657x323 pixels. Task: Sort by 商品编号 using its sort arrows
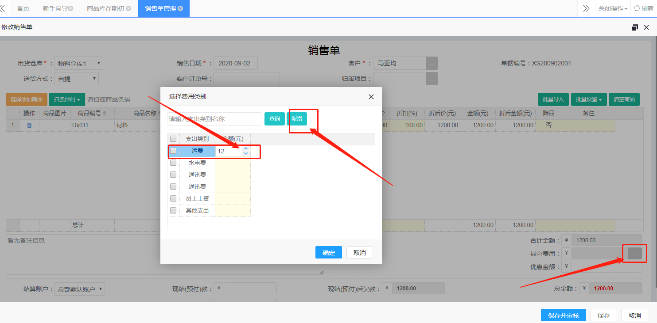pyautogui.click(x=105, y=114)
